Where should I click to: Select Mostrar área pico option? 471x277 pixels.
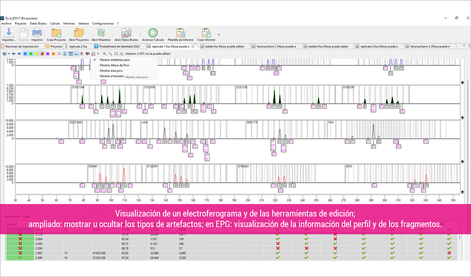point(111,71)
